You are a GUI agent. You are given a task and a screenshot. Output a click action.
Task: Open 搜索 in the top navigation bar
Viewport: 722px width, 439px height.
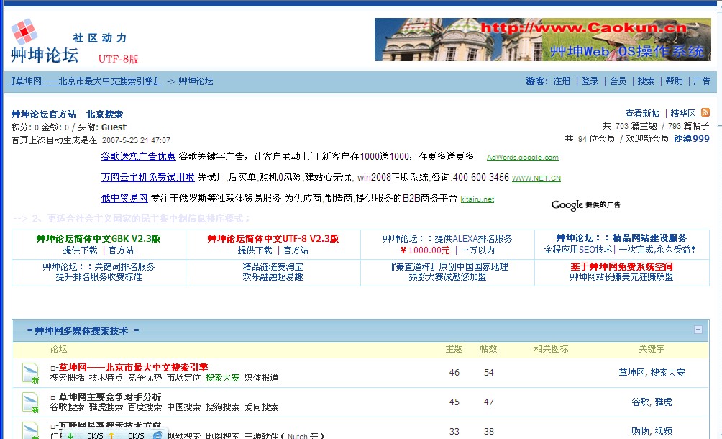(646, 81)
